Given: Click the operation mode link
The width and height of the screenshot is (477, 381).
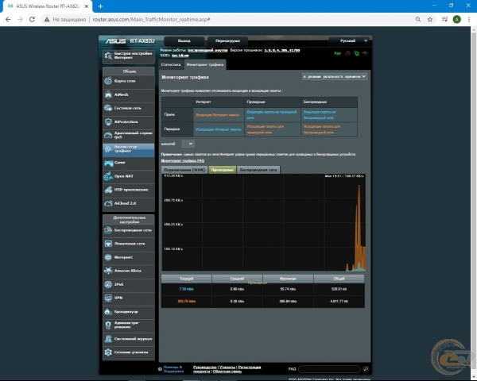Looking at the screenshot, I should coord(207,50).
